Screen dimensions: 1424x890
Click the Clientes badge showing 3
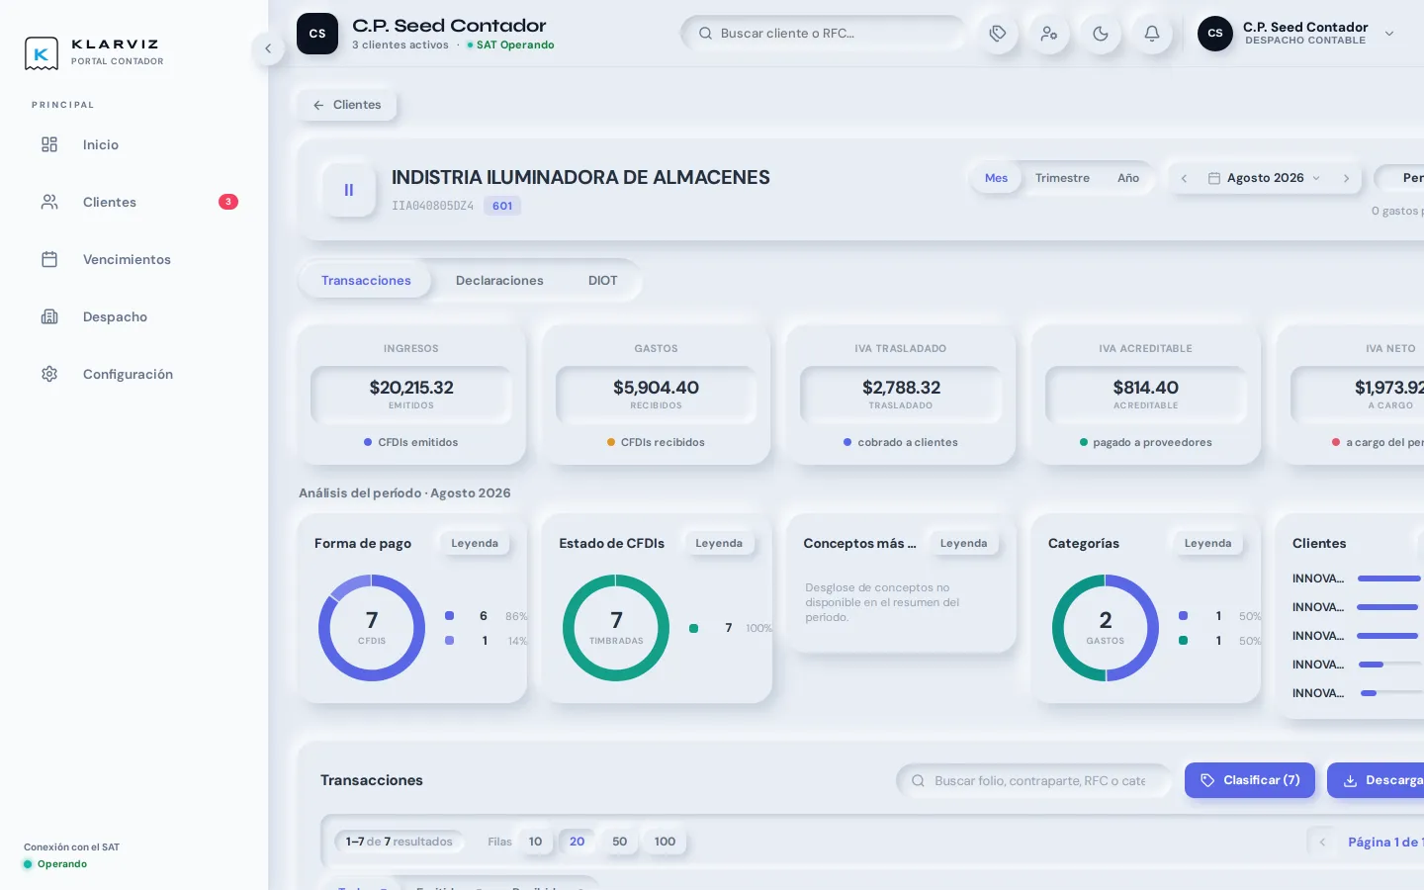tap(228, 202)
